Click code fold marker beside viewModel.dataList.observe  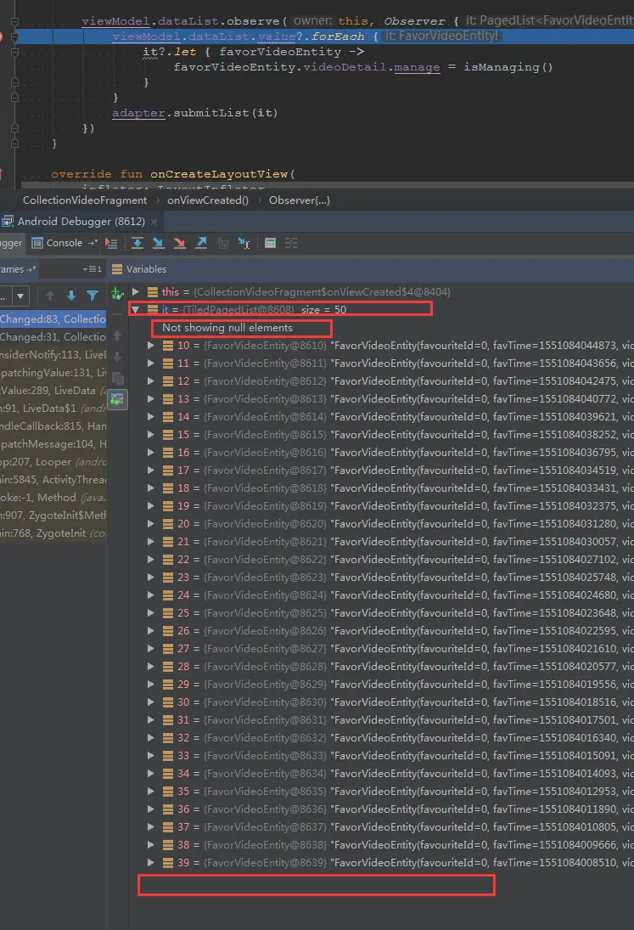tap(14, 21)
